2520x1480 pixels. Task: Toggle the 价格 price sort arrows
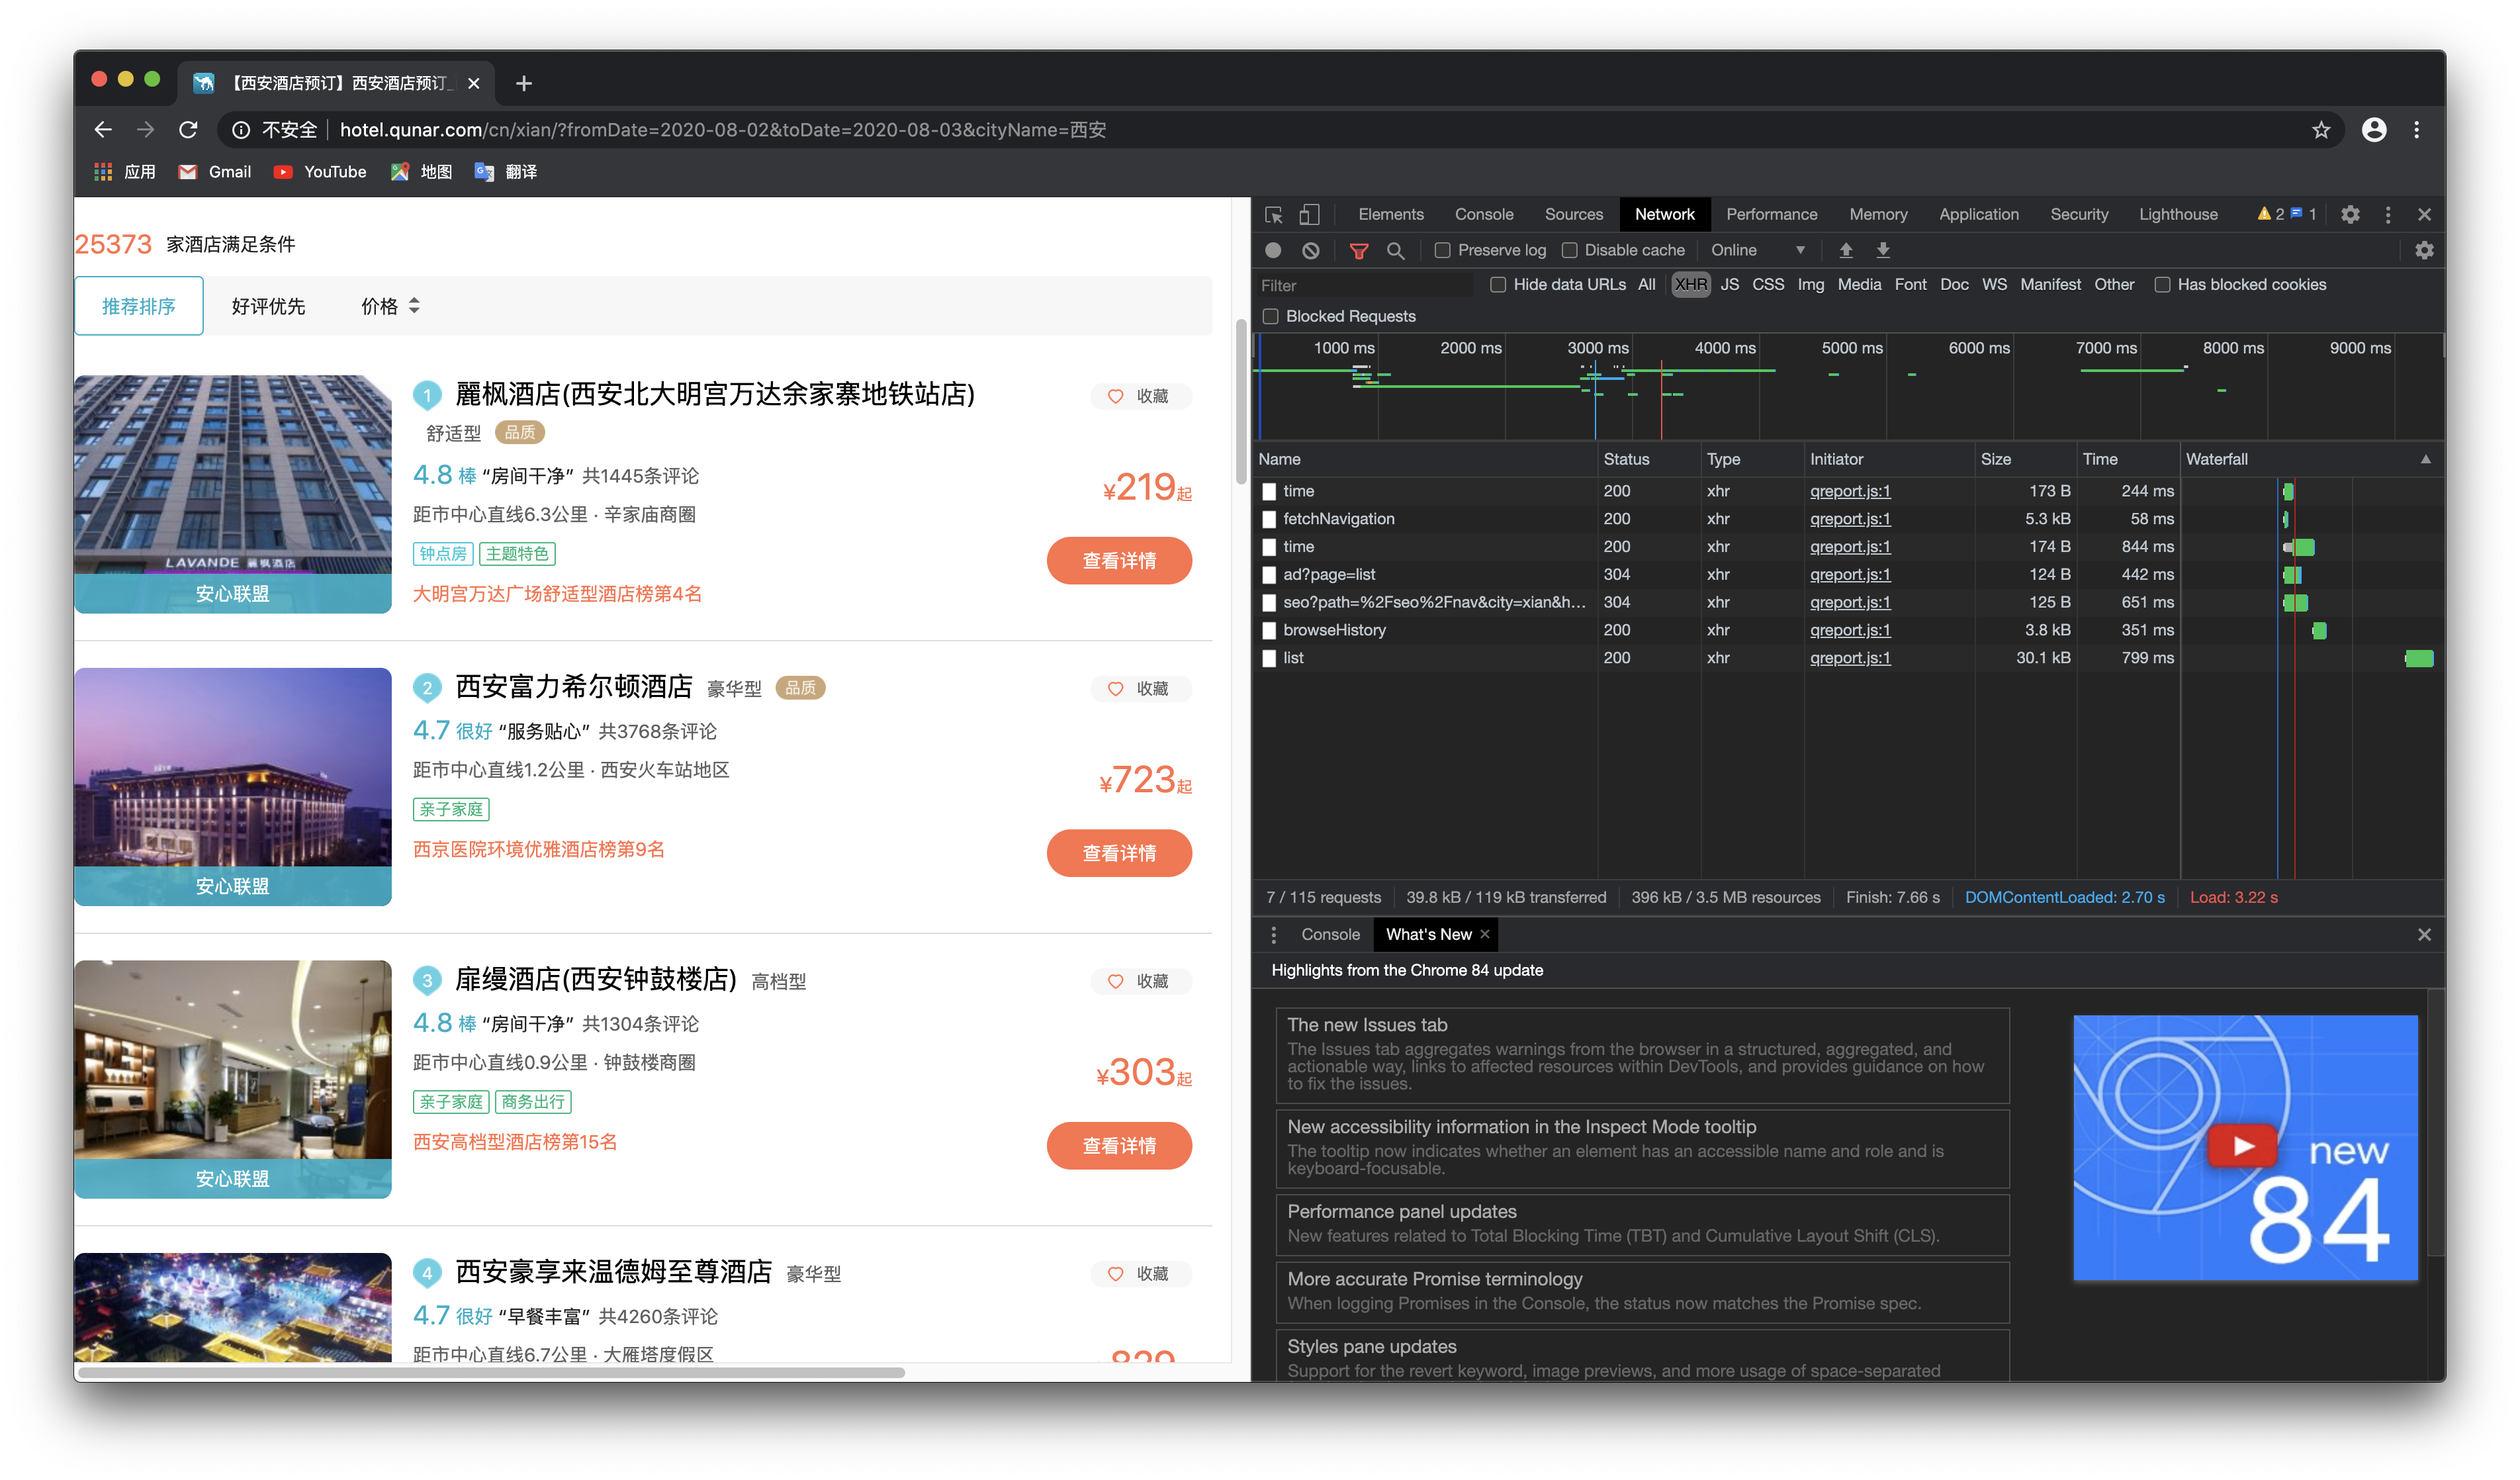pos(413,306)
